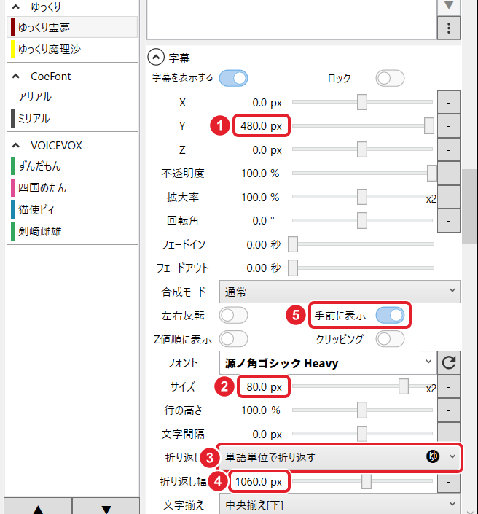Viewport: 478px width, 514px height.
Task: Move the selected character down with the down arrow
Action: (x=106, y=507)
